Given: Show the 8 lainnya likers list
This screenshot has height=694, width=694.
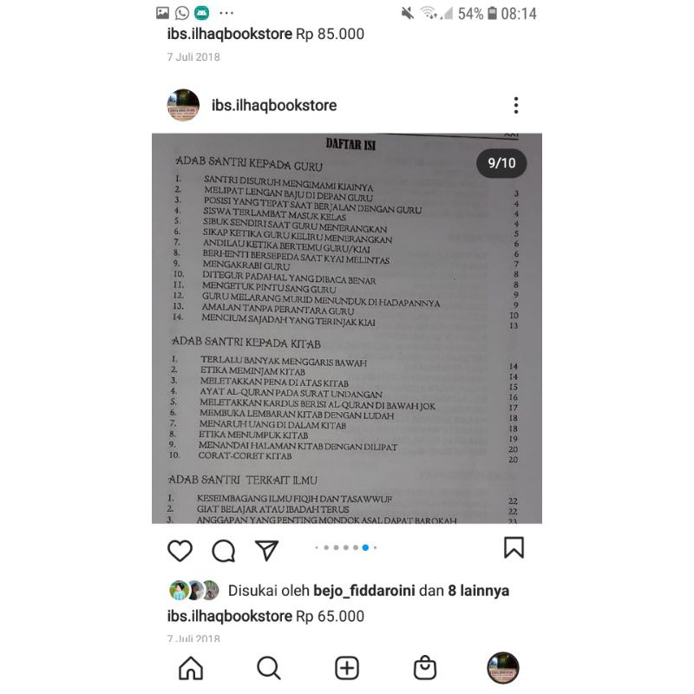Looking at the screenshot, I should coord(479,591).
